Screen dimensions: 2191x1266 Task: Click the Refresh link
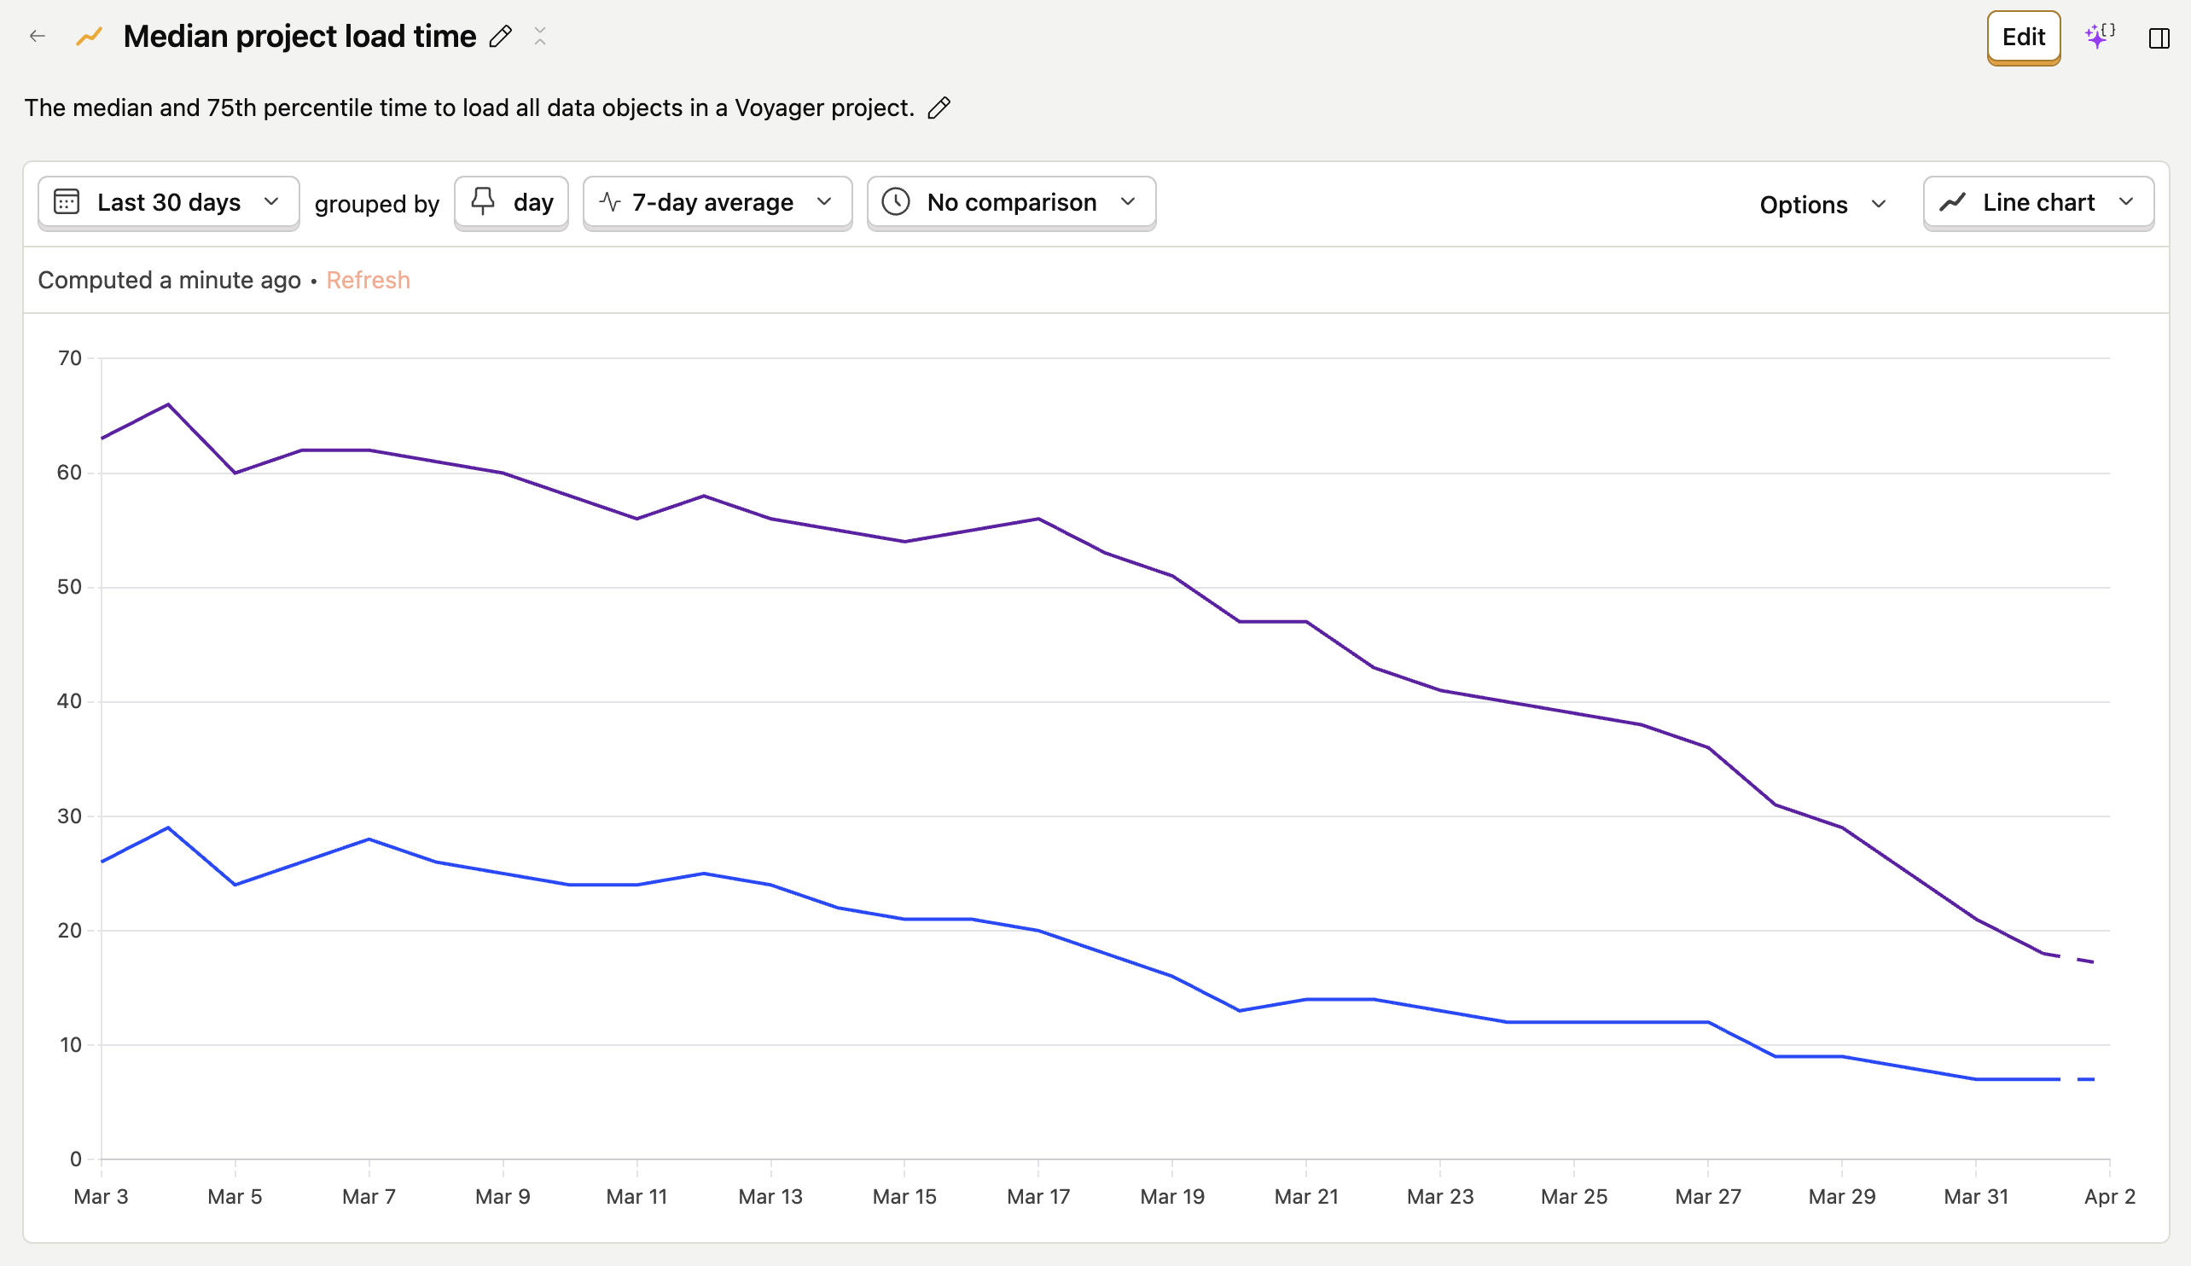[x=368, y=280]
